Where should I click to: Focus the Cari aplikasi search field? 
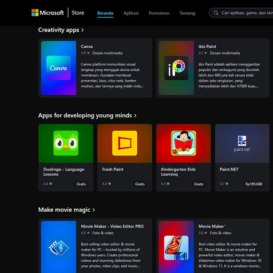tap(241, 13)
